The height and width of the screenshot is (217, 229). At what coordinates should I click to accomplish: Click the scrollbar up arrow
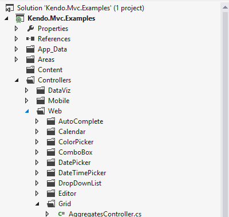coord(225,7)
